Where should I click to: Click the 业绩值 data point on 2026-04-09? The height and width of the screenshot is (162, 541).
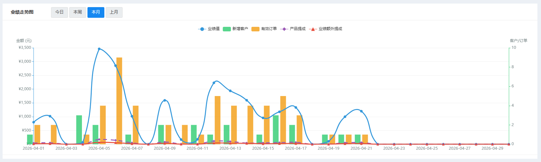tap(165, 100)
